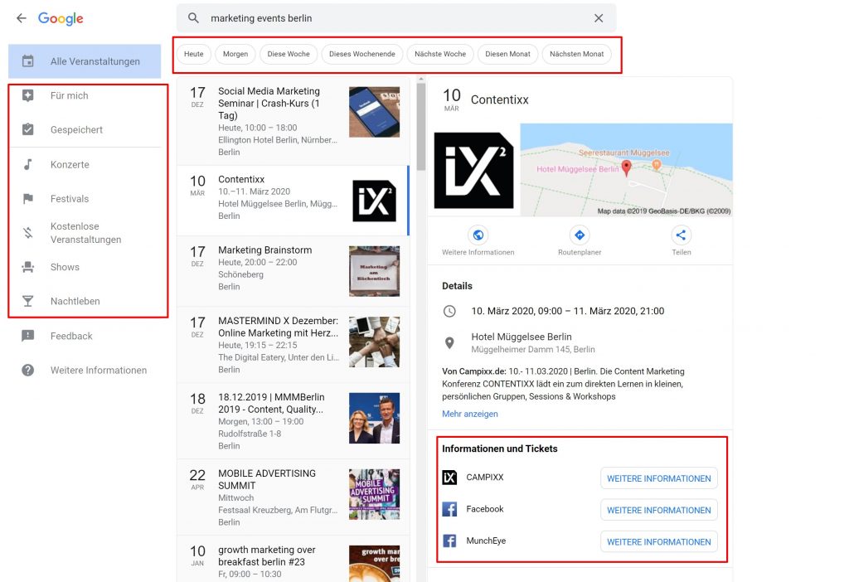Click the flag icon for Festivals

27,199
